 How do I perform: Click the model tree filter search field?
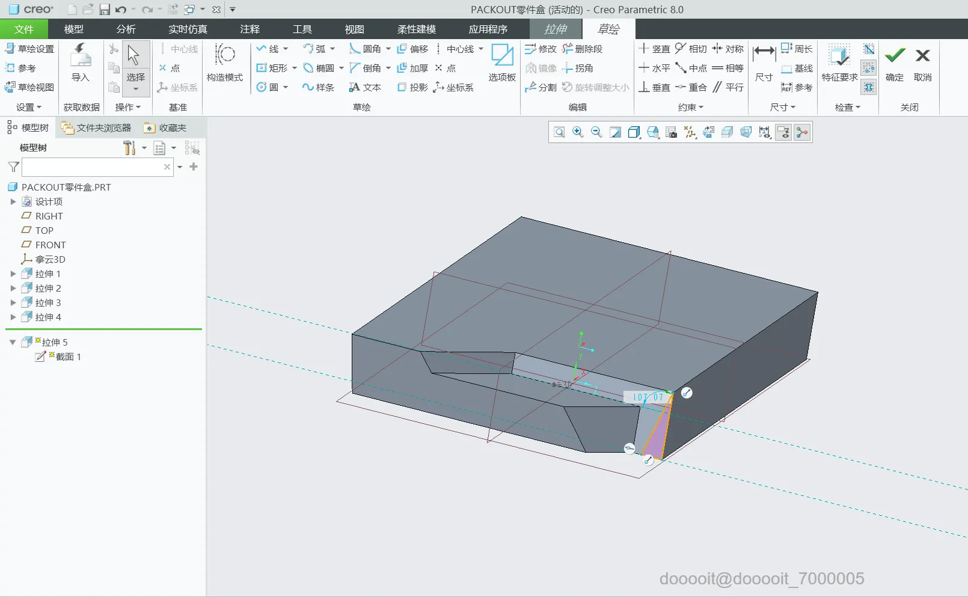[92, 167]
